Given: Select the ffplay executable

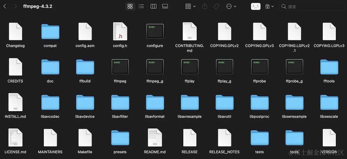Looking at the screenshot, I should [190, 67].
